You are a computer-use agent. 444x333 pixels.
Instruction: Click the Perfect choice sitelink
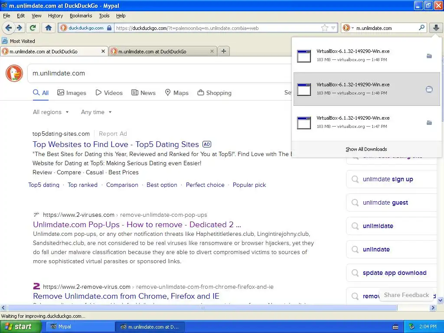click(205, 185)
